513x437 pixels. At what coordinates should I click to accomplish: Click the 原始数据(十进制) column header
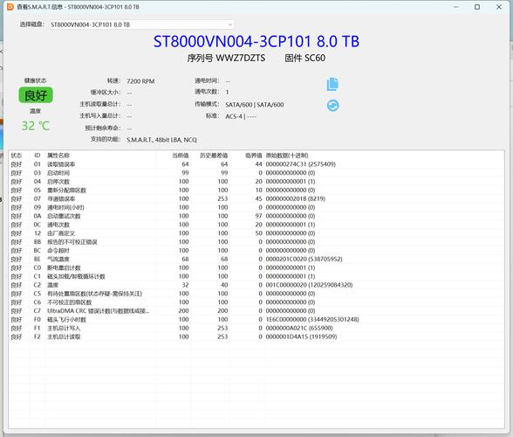(287, 156)
